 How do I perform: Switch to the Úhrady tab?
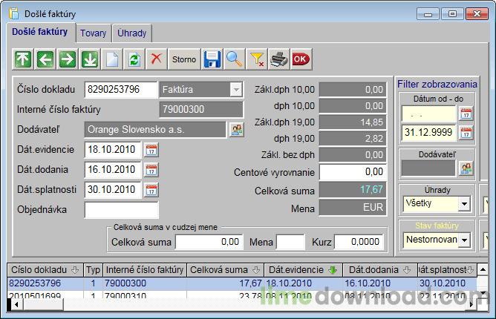pos(132,33)
